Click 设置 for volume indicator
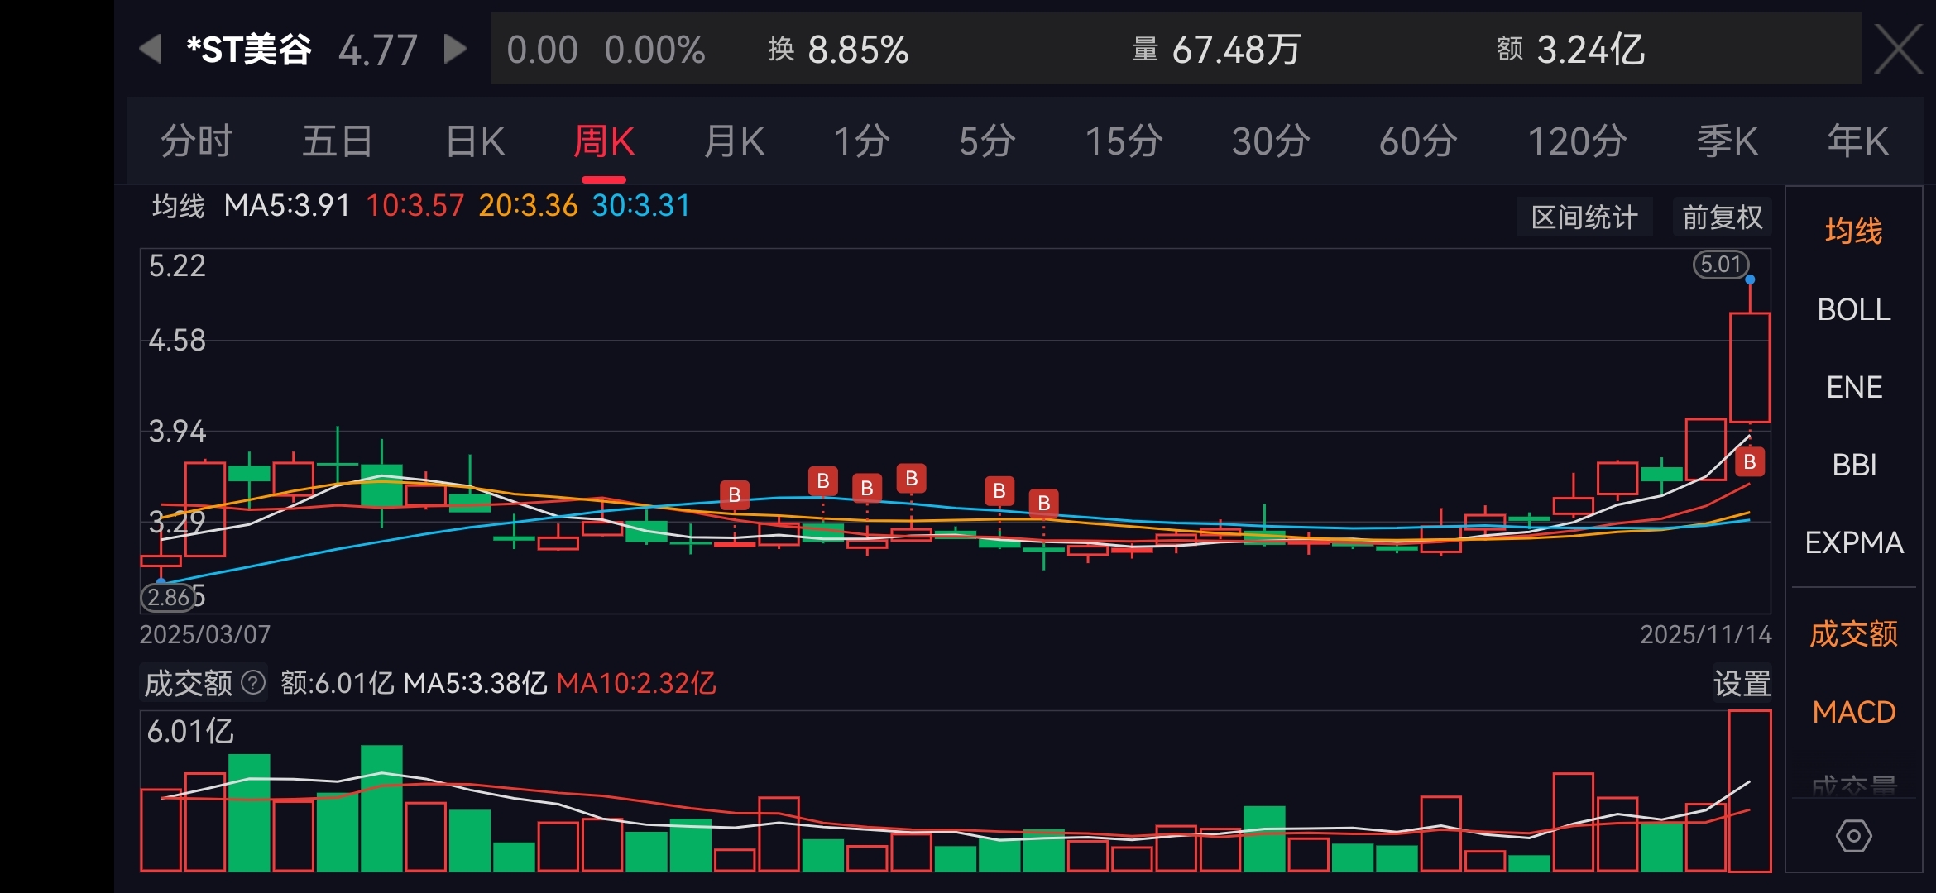 coord(1741,684)
